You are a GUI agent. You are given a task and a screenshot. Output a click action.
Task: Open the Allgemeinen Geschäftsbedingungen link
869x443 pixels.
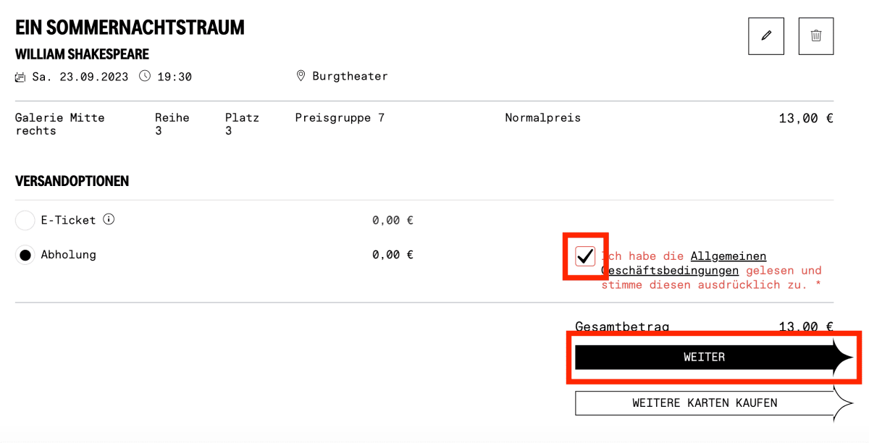pos(684,263)
